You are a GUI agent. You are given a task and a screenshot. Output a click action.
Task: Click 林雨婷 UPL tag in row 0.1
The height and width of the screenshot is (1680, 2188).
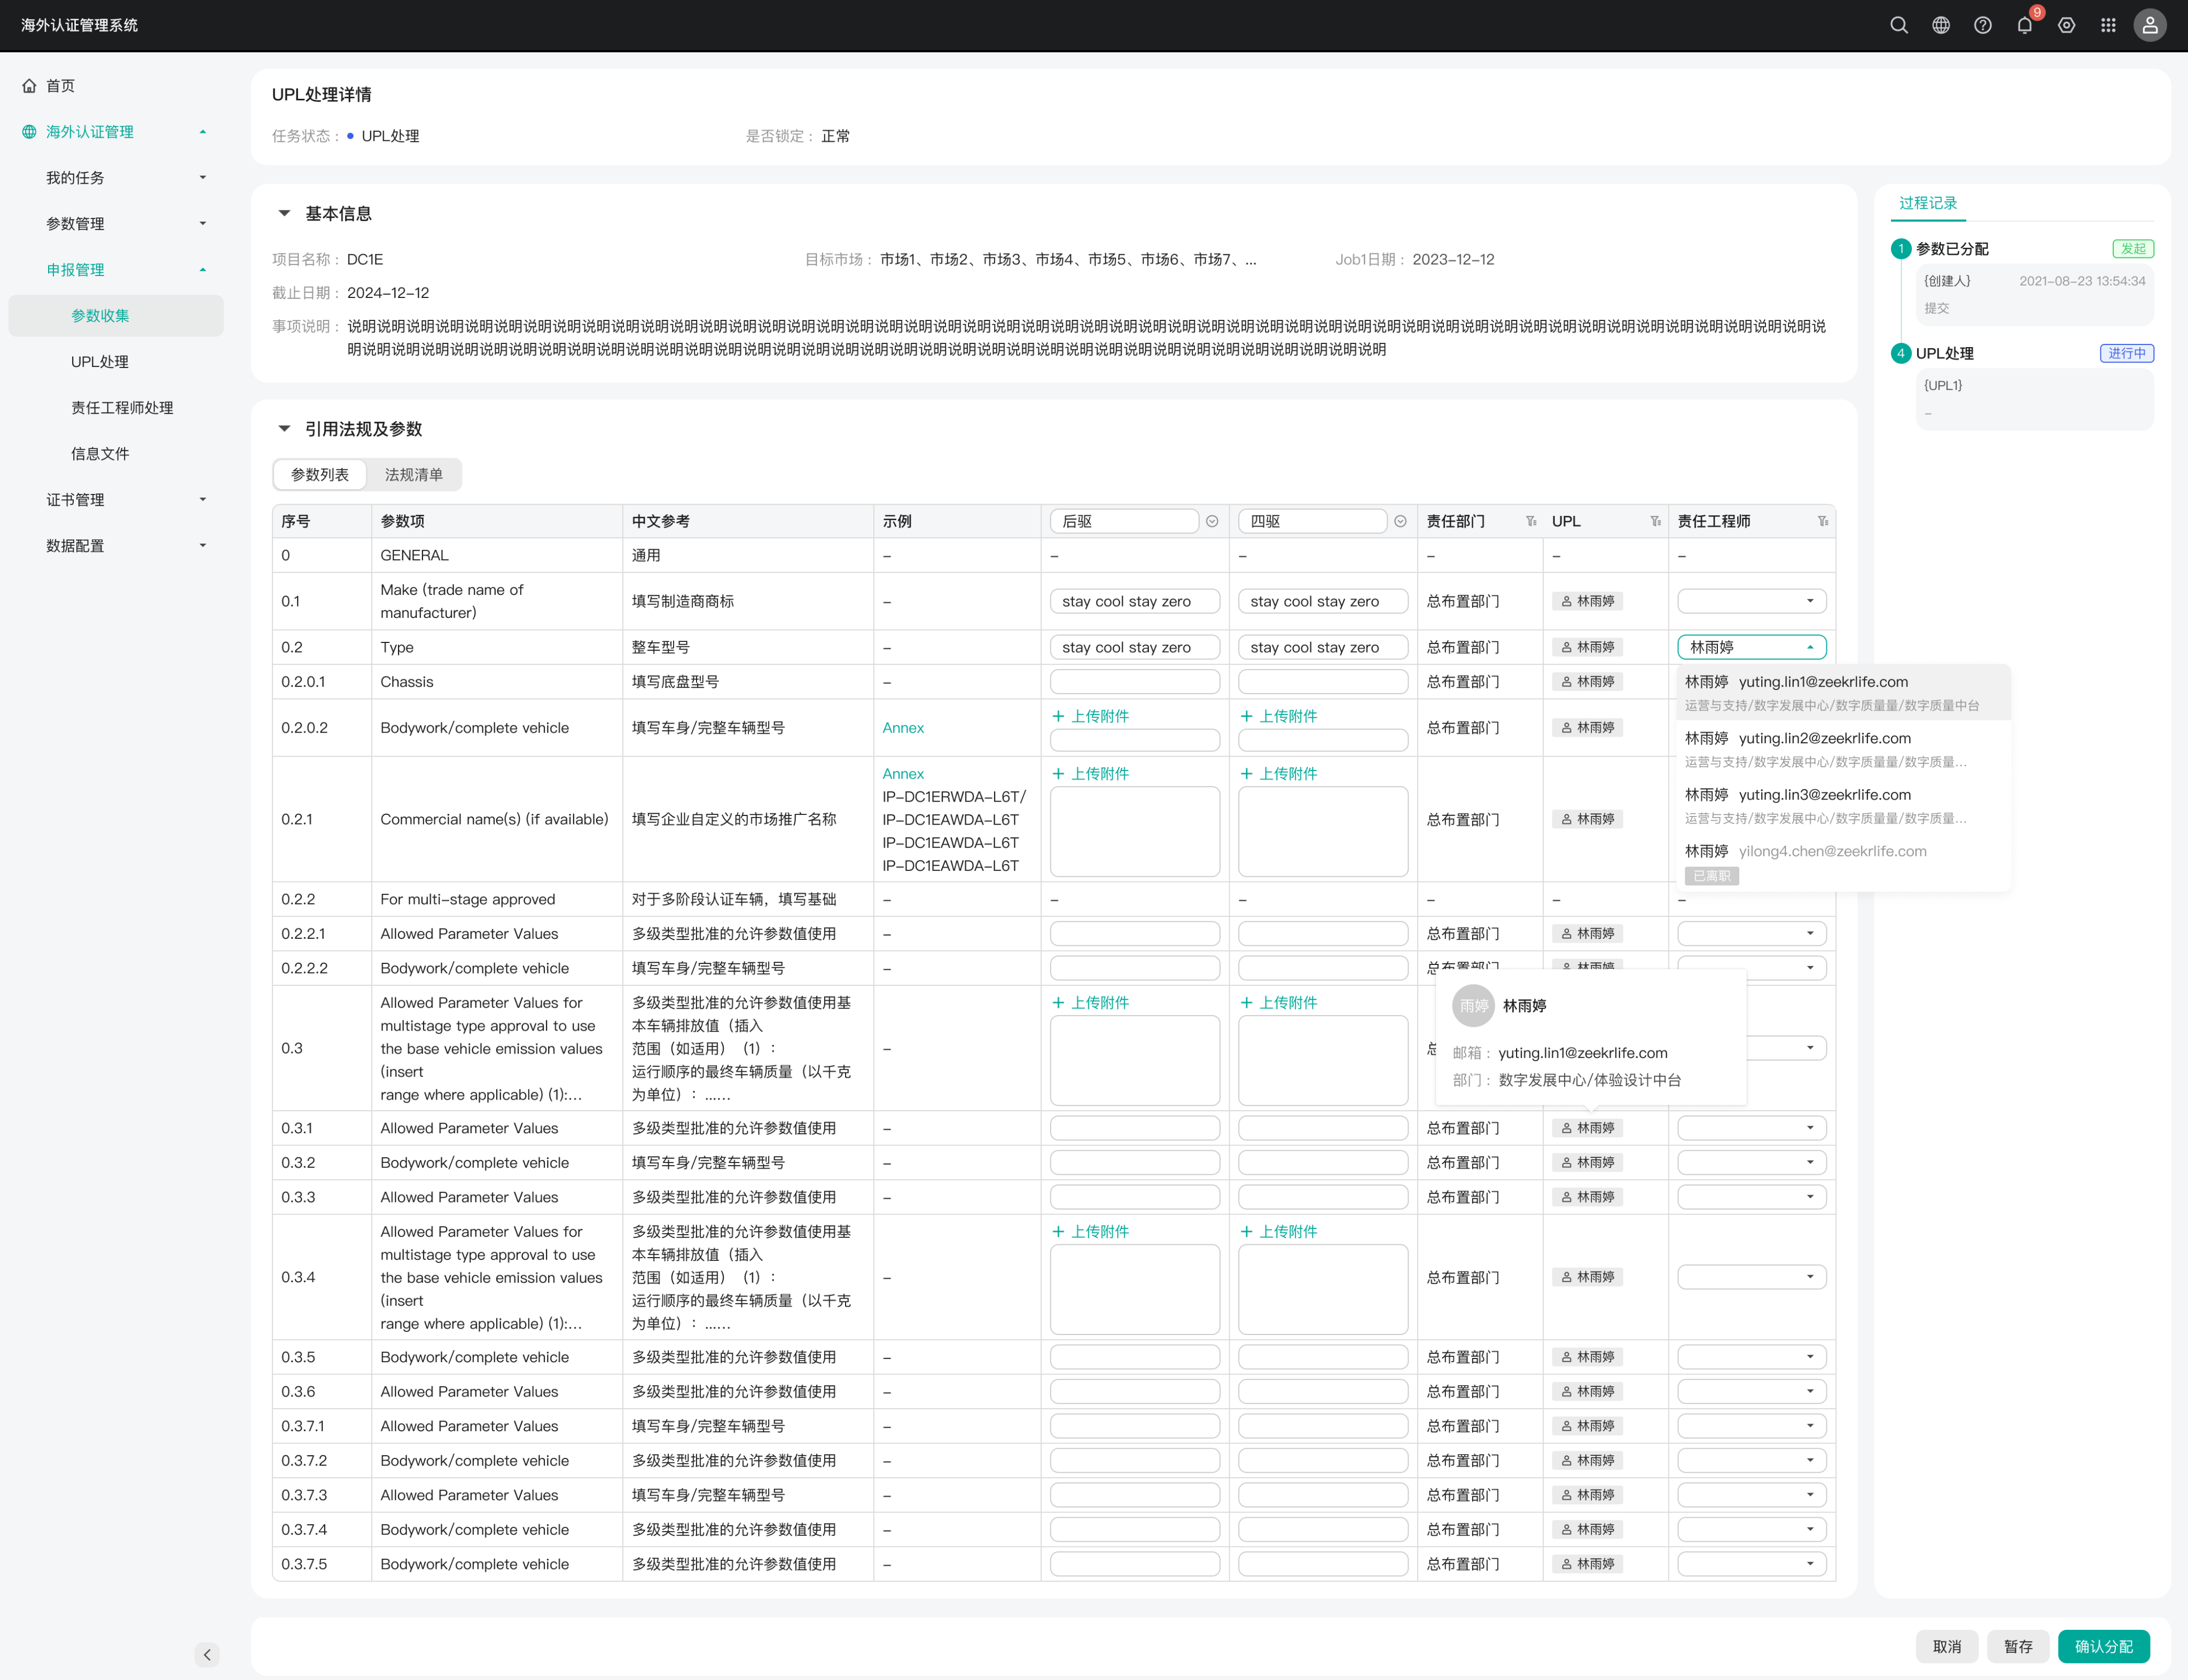tap(1588, 601)
